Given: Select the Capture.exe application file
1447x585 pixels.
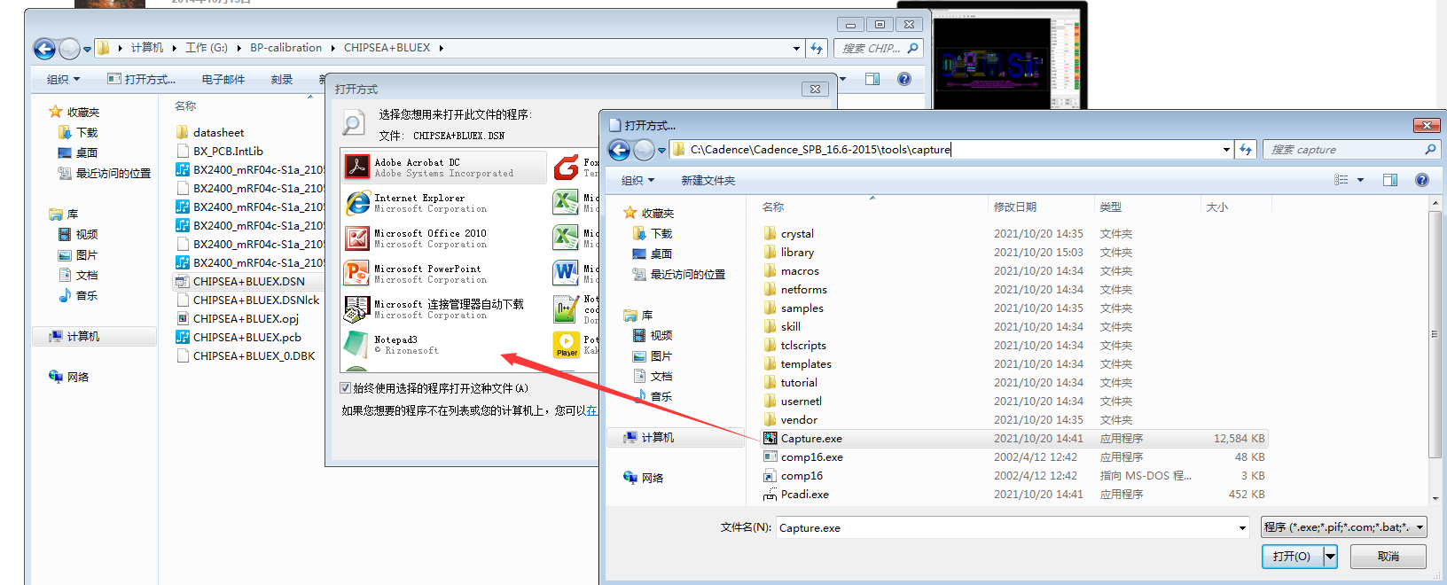Looking at the screenshot, I should (x=1014, y=439).
